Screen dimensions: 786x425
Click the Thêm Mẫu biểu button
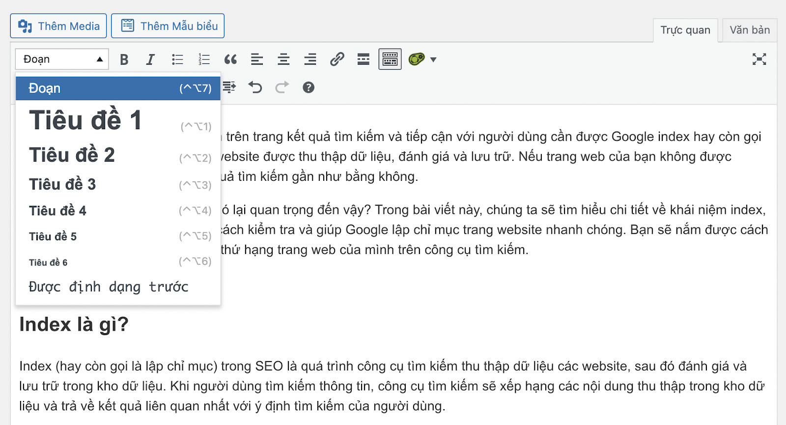168,26
